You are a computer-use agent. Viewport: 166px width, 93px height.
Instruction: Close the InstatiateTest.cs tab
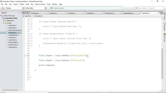pos(139,13)
